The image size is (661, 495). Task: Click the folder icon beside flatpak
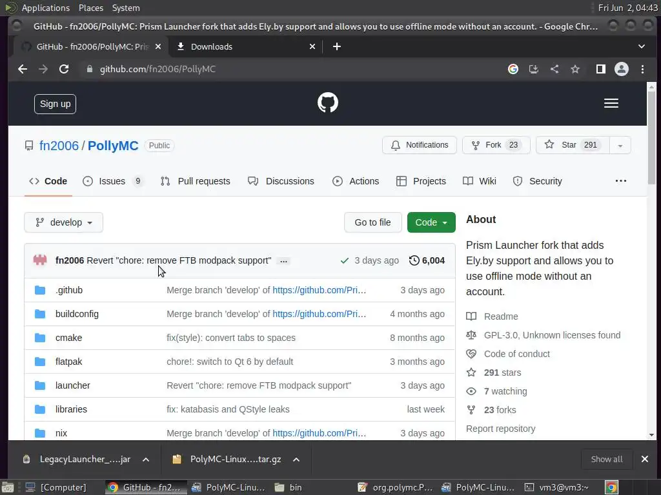[x=40, y=362]
